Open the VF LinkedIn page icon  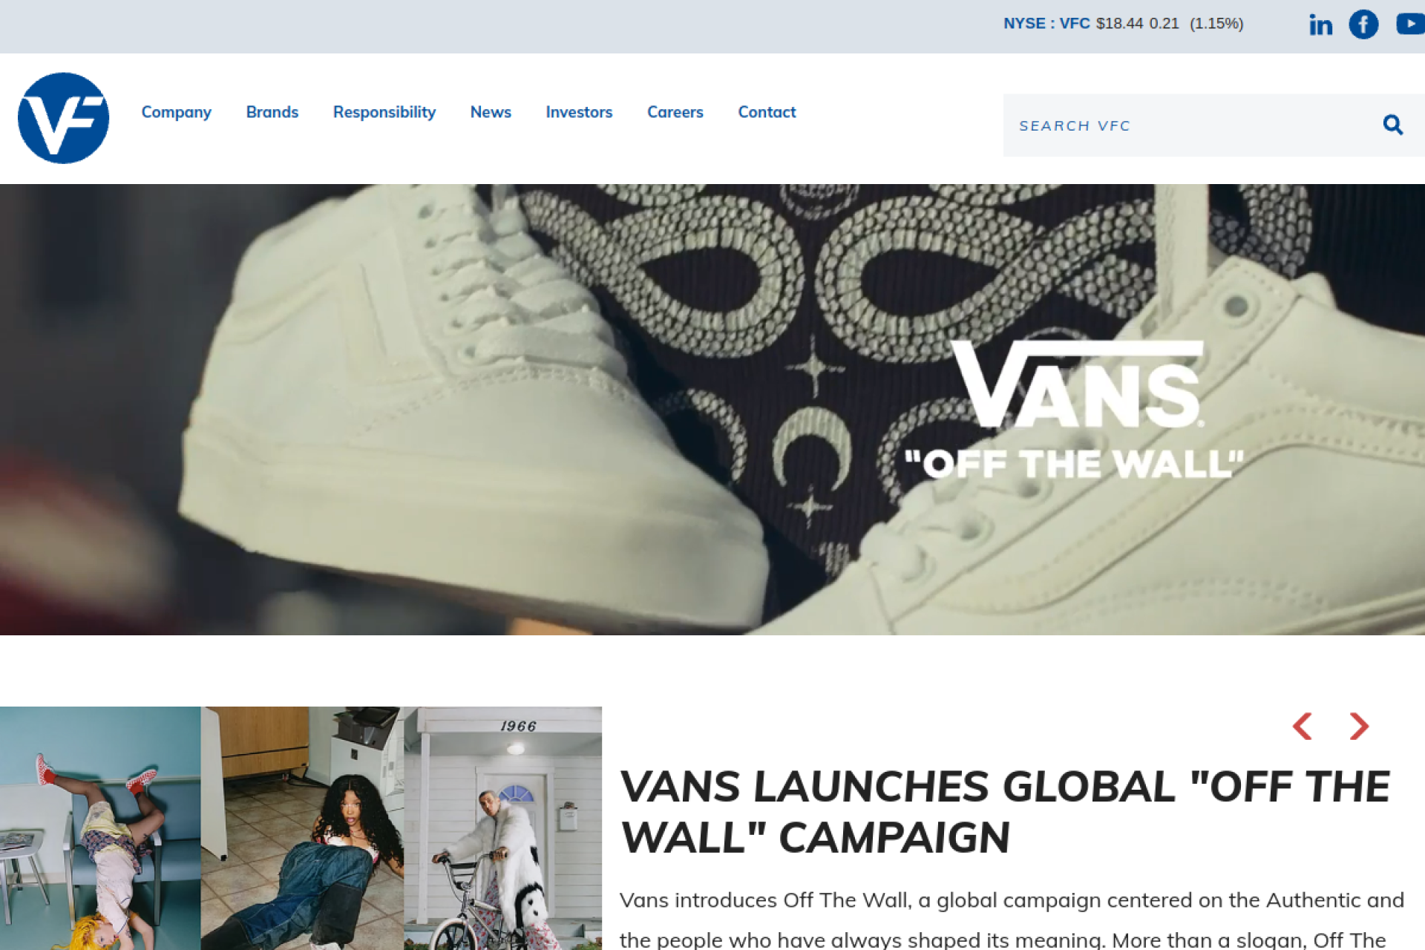click(1320, 24)
